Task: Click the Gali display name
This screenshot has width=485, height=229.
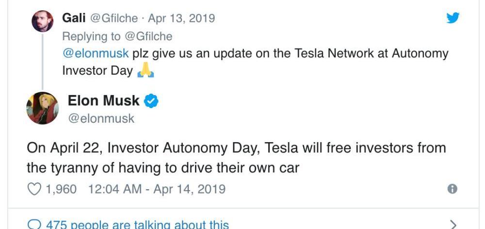Action: (x=74, y=18)
